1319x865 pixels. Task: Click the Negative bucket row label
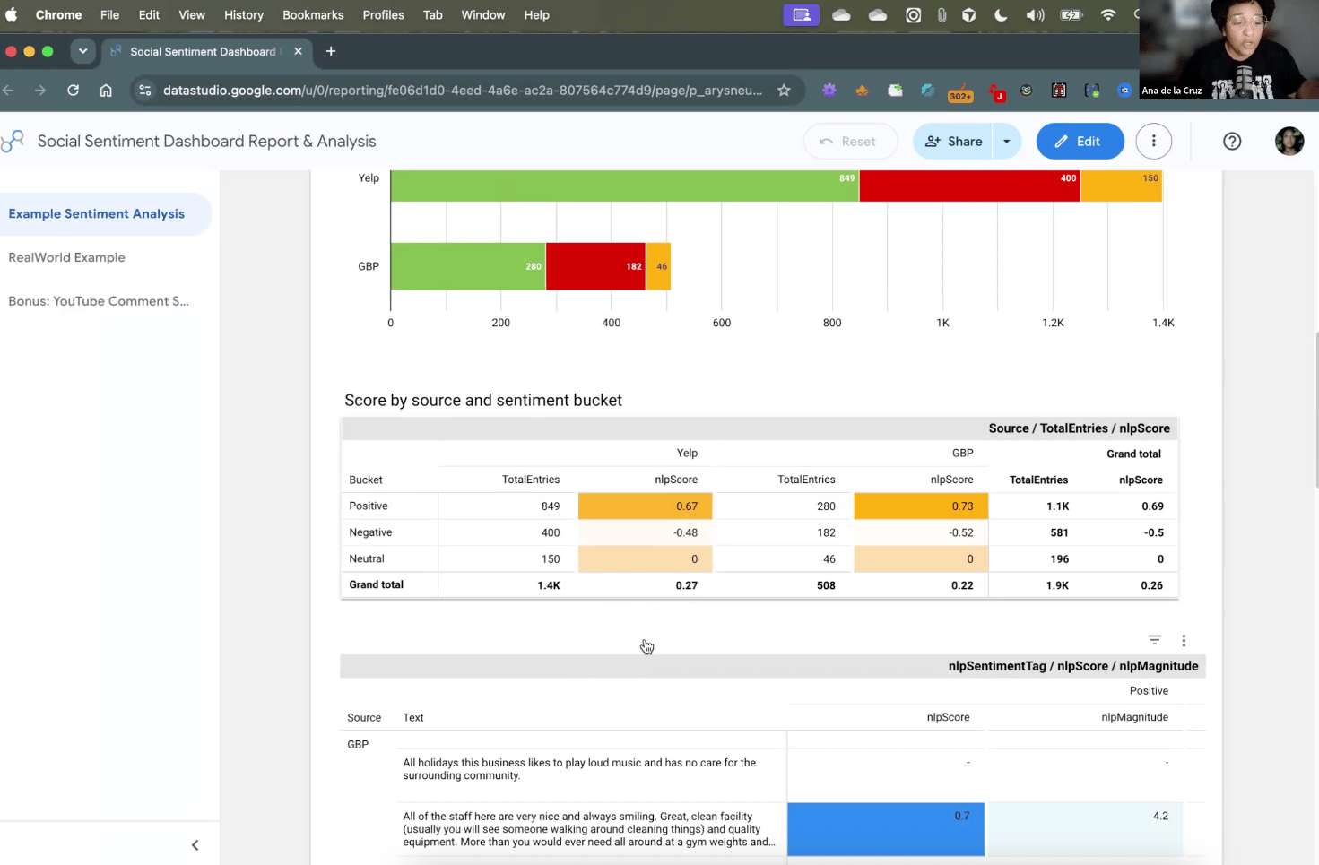[370, 532]
